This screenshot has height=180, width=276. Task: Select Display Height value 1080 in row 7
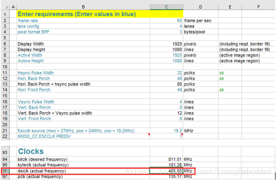click(x=167, y=49)
